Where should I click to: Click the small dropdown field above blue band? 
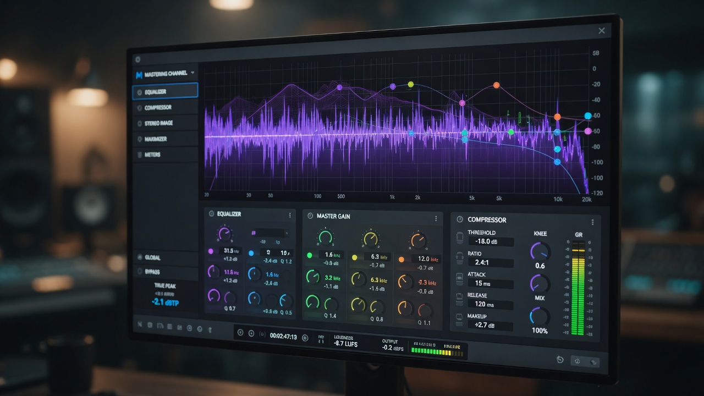pos(269,233)
